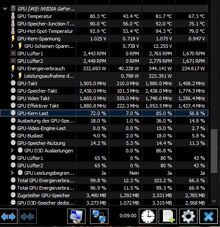Click the scrollbar down arrow
This screenshot has height=227, width=220.
[214, 201]
